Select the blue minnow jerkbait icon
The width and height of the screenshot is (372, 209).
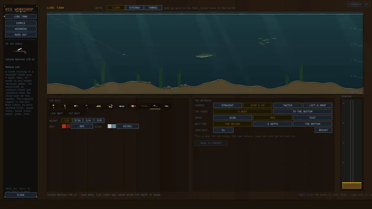click(x=122, y=106)
